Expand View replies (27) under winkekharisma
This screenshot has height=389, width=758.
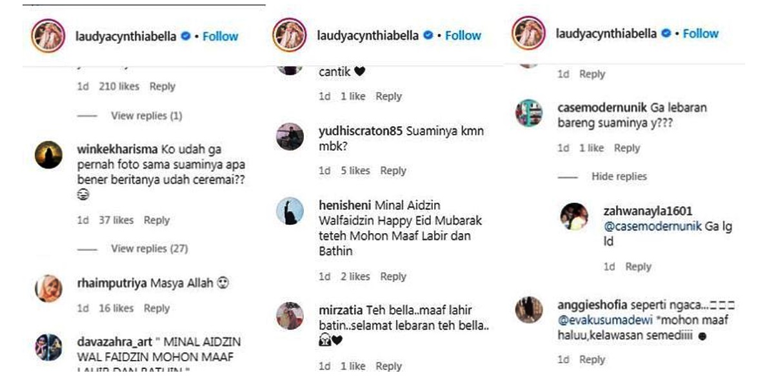[150, 249]
